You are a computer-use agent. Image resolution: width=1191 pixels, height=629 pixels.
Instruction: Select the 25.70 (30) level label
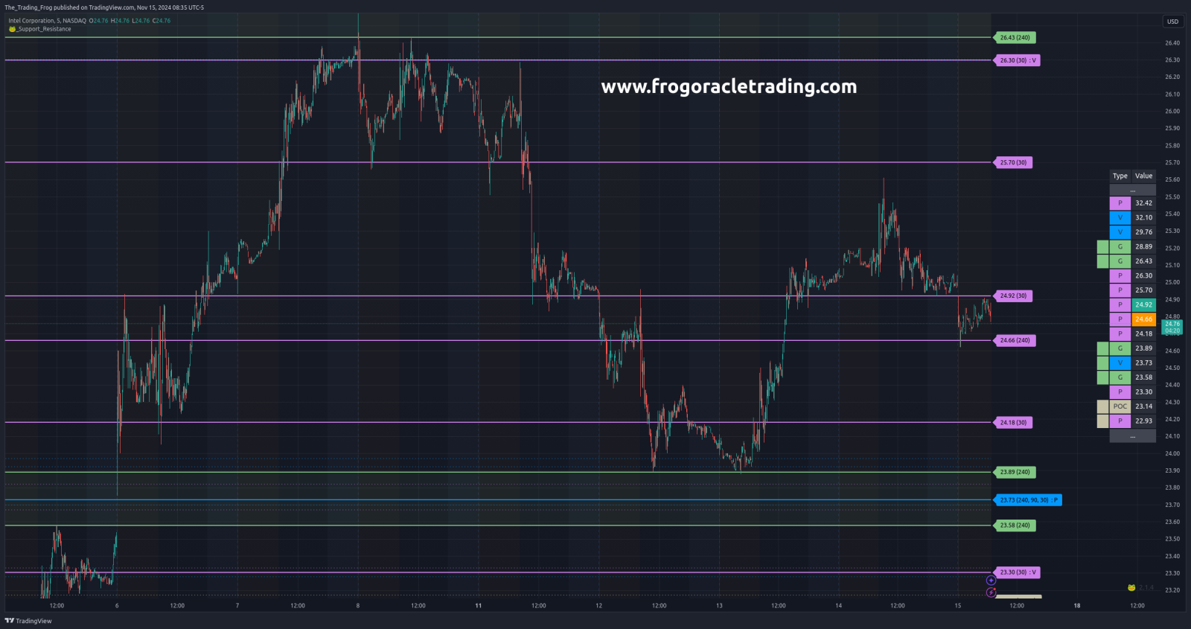coord(1013,162)
